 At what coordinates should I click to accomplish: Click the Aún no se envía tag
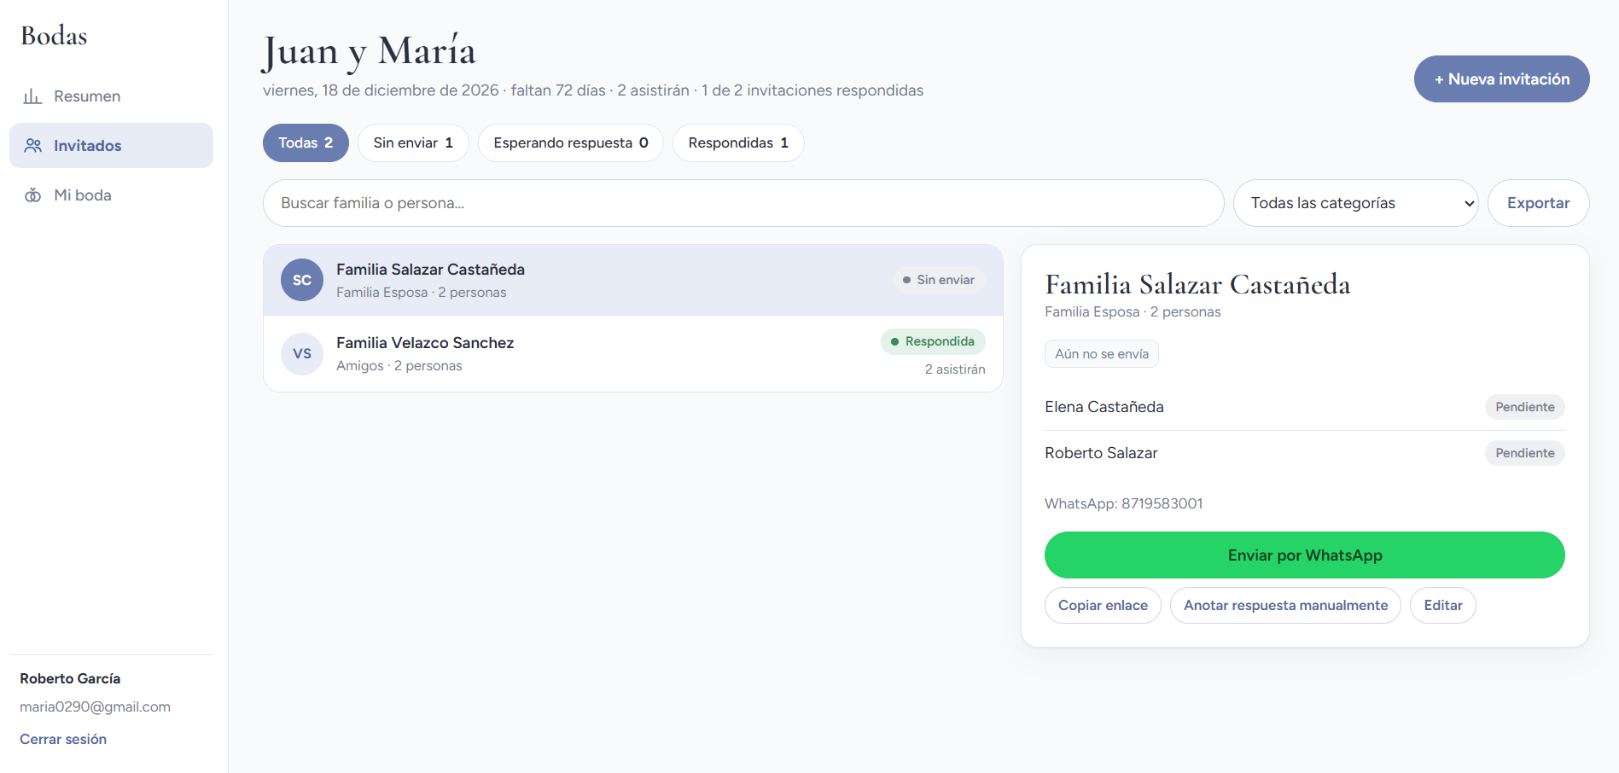(x=1101, y=354)
